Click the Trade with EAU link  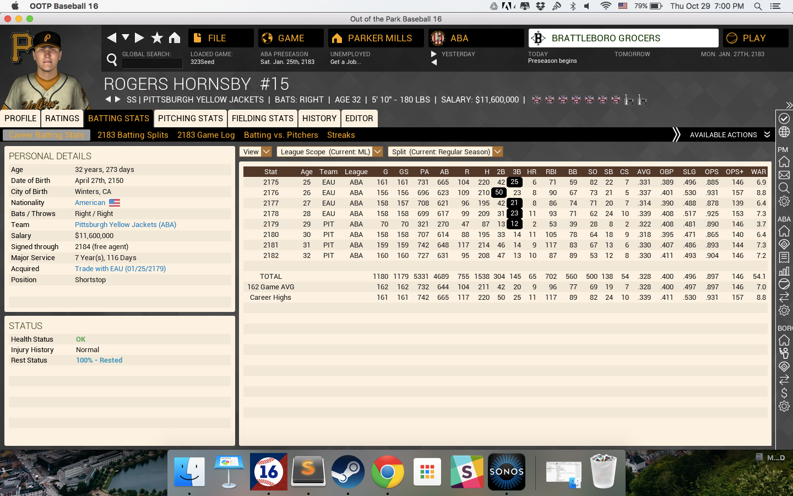click(120, 269)
